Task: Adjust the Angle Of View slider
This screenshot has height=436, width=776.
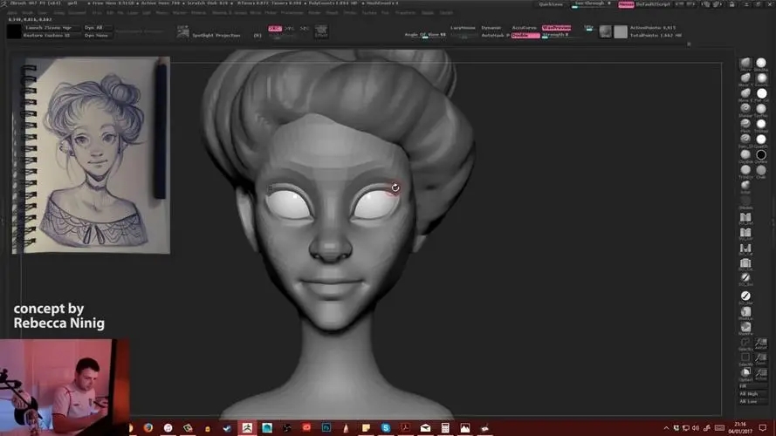Action: [x=426, y=35]
